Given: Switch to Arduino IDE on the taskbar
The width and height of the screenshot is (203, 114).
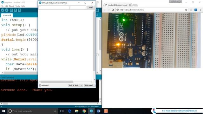Looking at the screenshot, I should click(91, 111).
